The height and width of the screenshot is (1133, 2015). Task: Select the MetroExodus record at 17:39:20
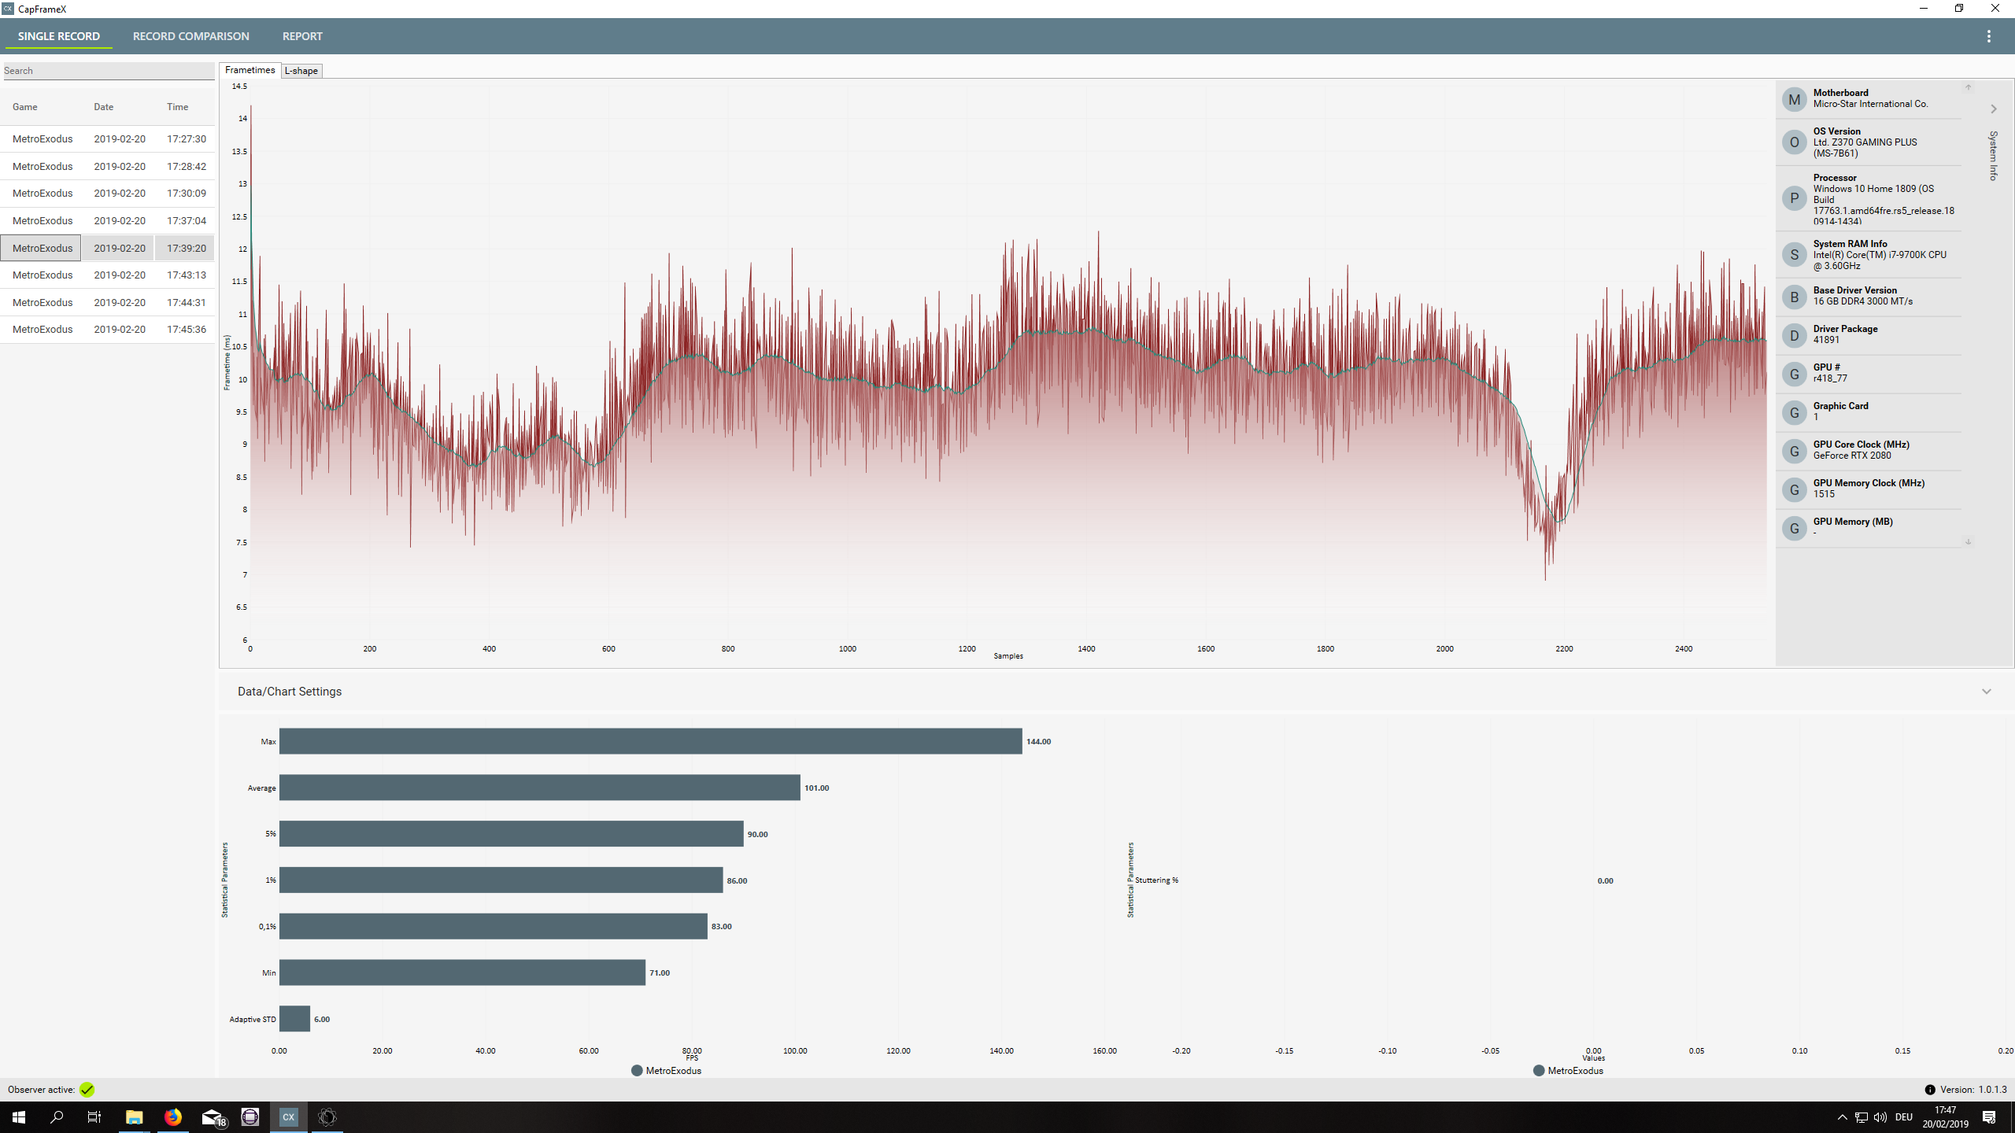108,248
